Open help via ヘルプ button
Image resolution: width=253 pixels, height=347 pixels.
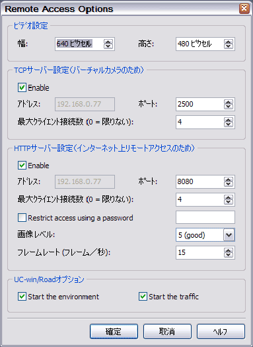pyautogui.click(x=221, y=331)
